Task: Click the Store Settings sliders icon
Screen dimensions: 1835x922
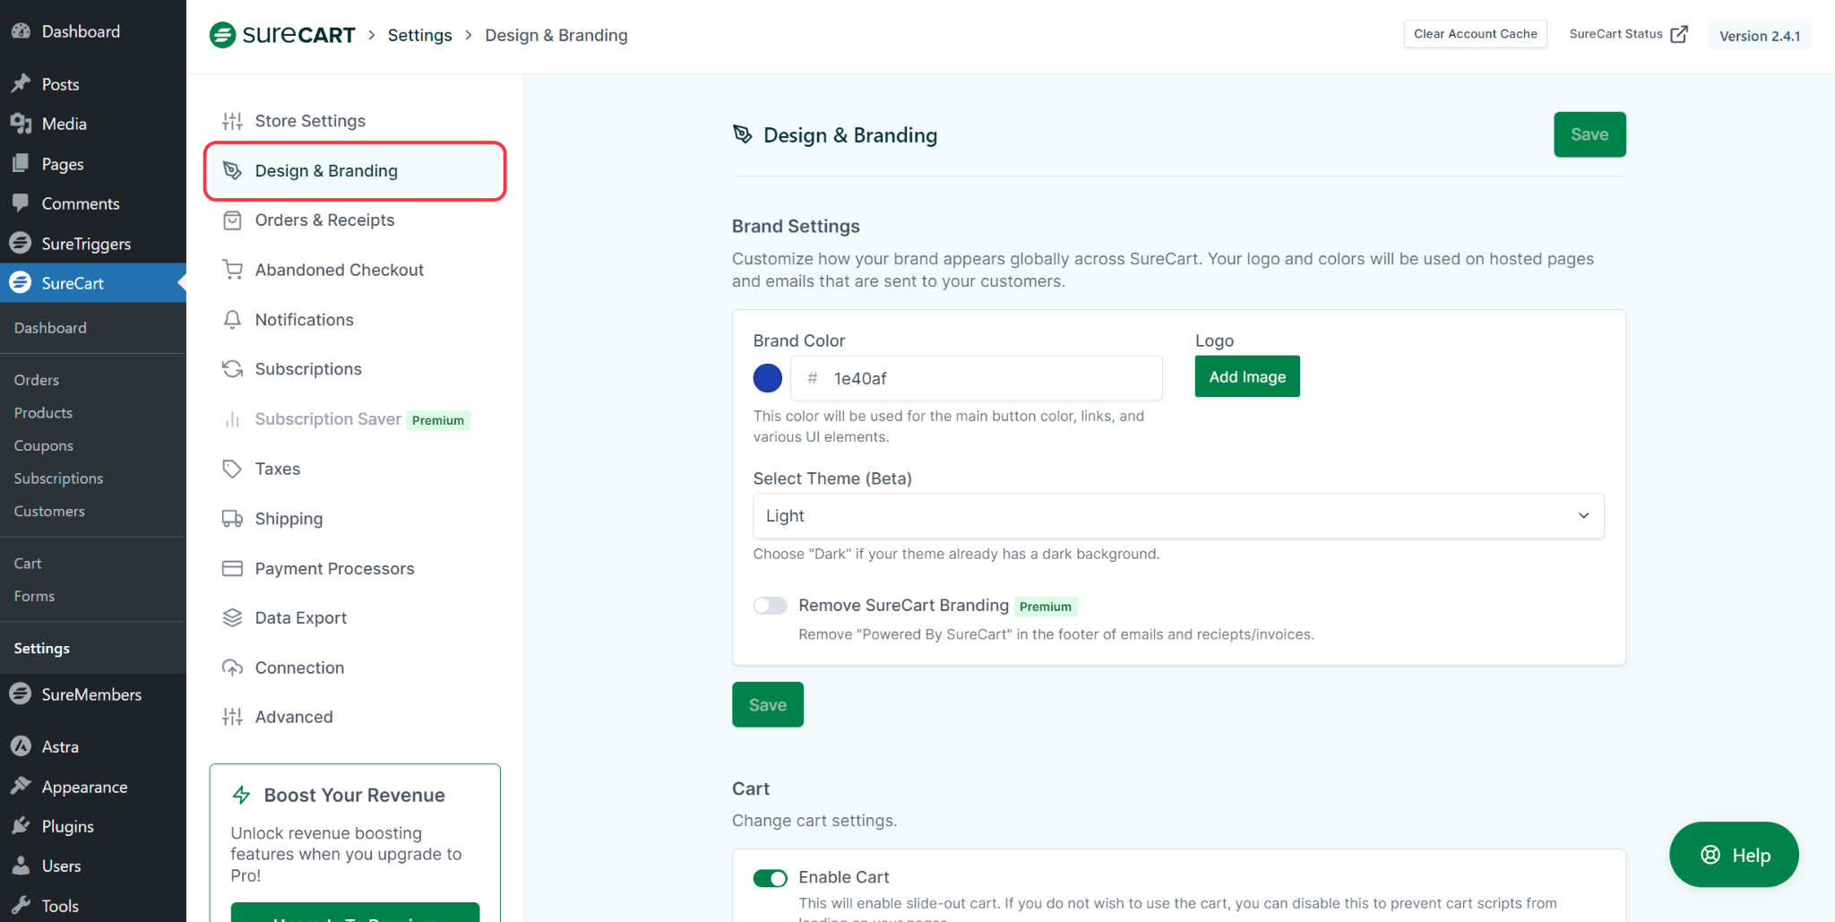Action: [x=233, y=121]
